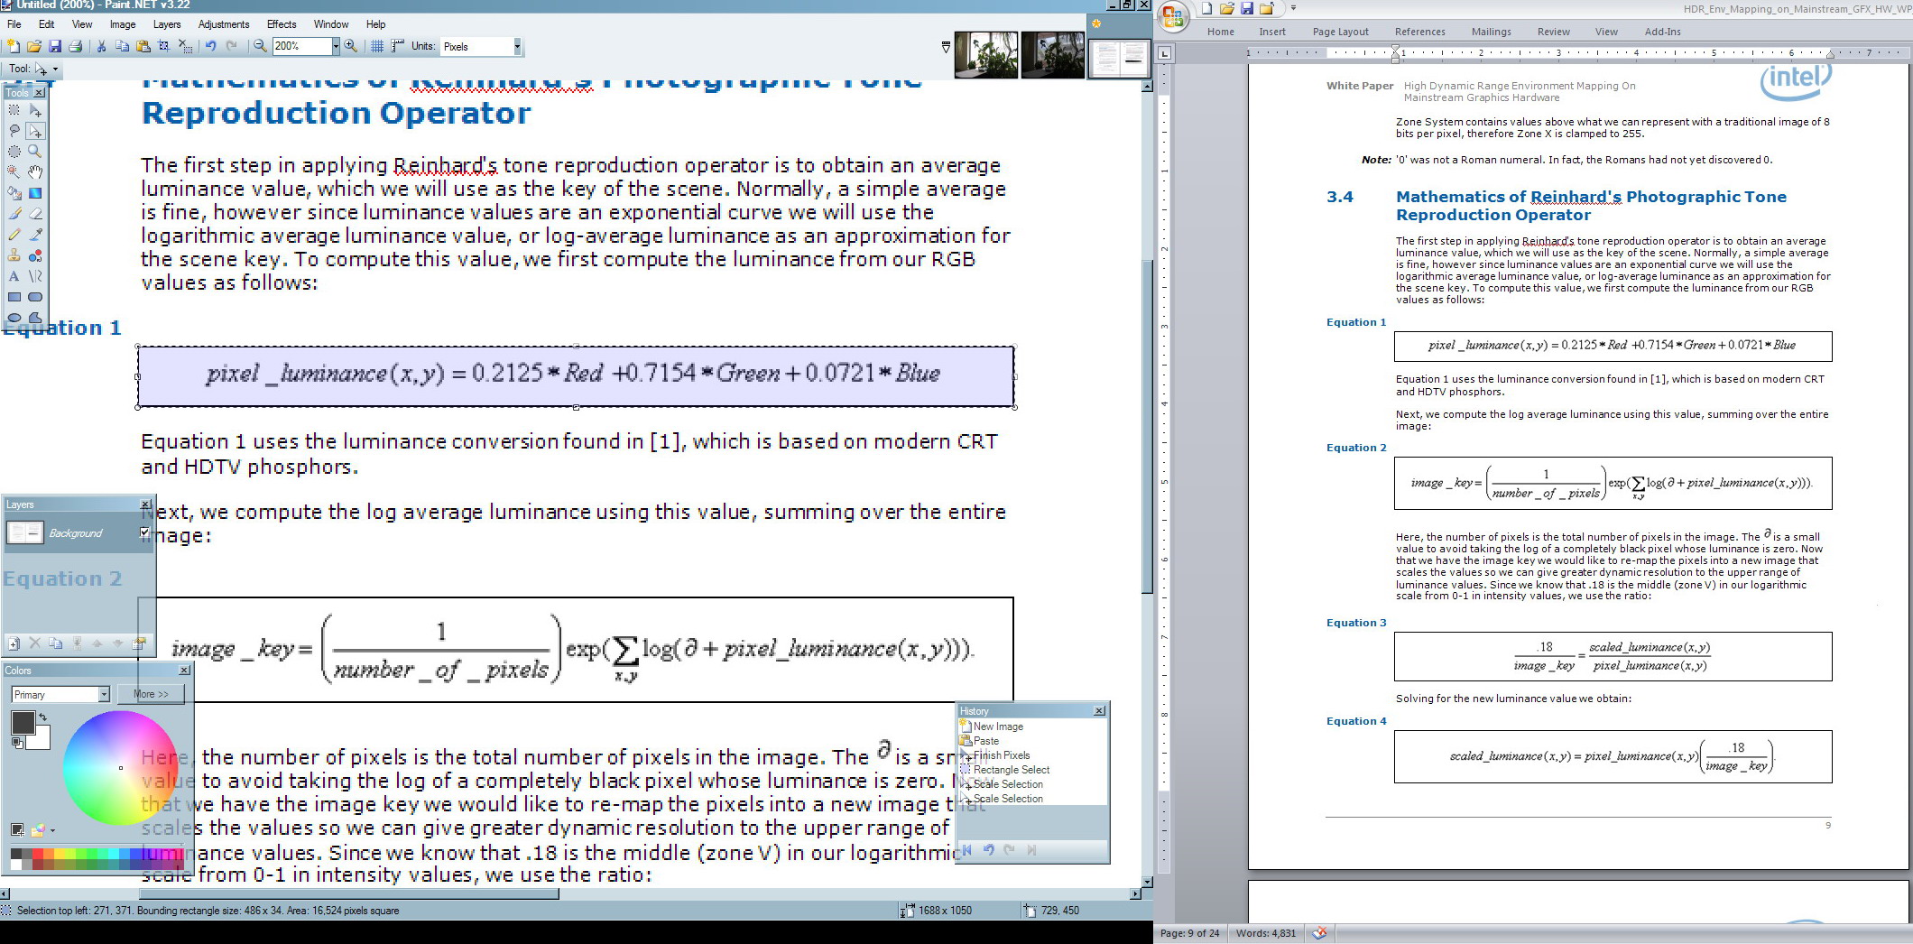The height and width of the screenshot is (944, 1913).
Task: Select the Color Picker eyedropper tool
Action: 35,235
